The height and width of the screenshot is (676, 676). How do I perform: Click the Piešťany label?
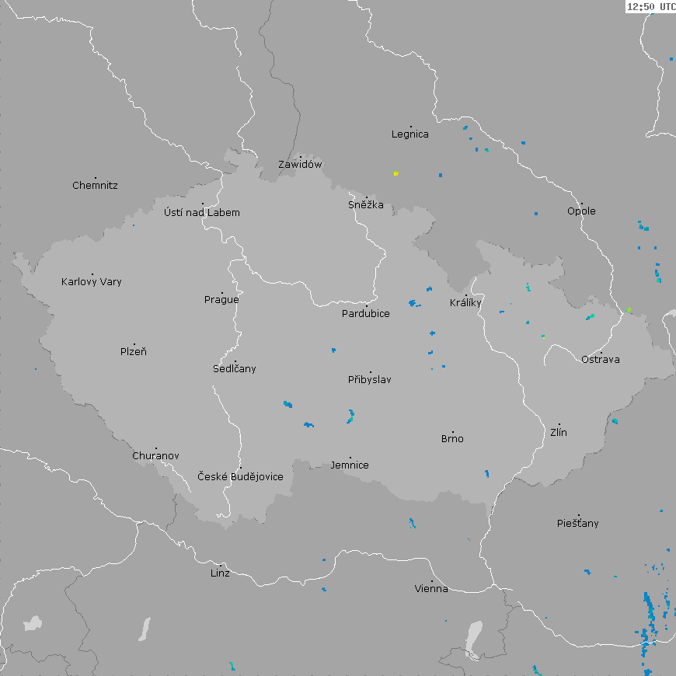tap(578, 524)
